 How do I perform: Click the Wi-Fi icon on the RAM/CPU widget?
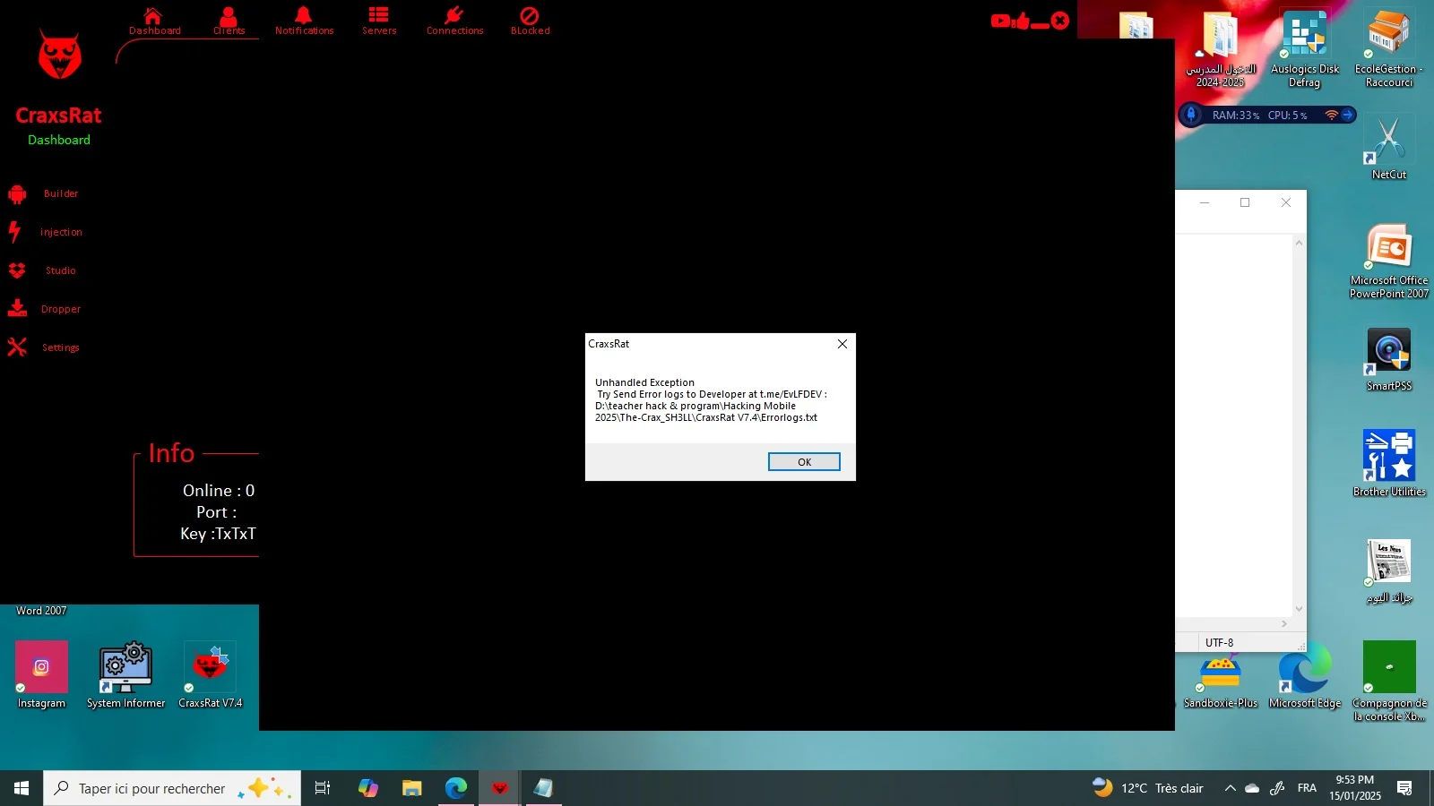[1331, 115]
